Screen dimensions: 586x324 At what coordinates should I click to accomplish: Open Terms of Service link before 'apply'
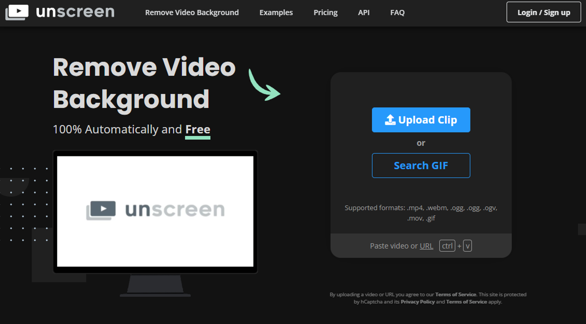(x=467, y=302)
